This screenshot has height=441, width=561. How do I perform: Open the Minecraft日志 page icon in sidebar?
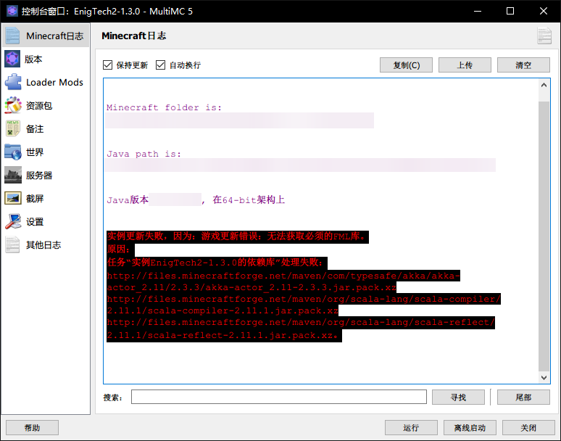pos(13,36)
